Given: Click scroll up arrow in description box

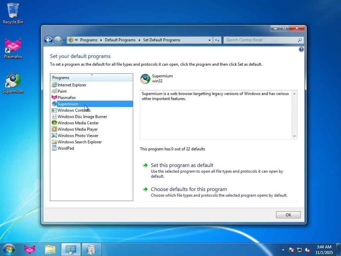Looking at the screenshot, I should [x=294, y=94].
